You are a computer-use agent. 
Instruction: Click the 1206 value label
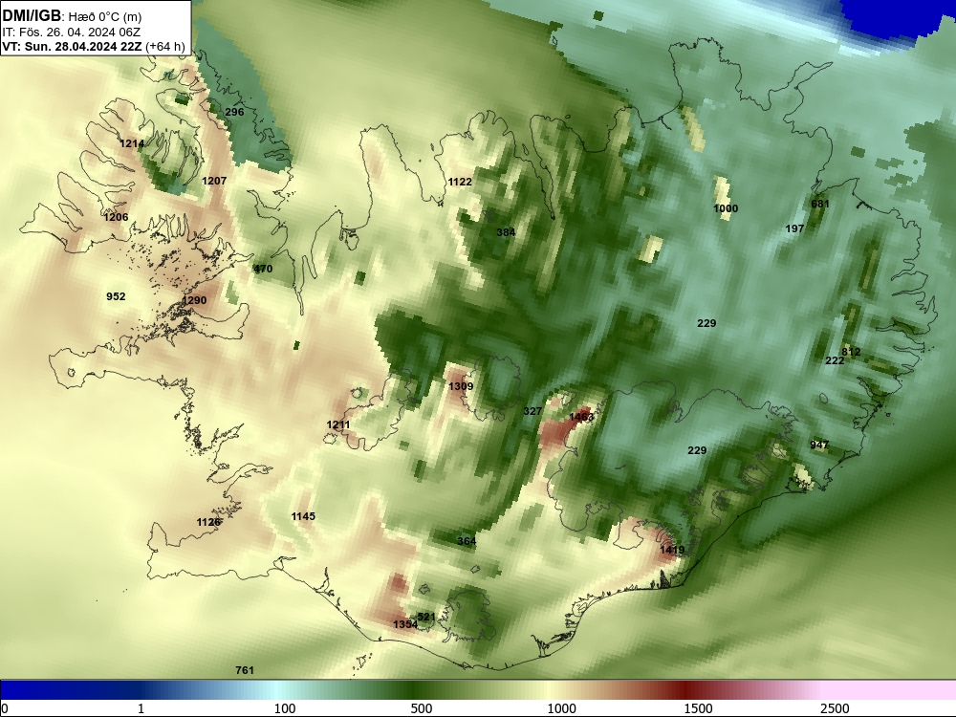point(116,218)
